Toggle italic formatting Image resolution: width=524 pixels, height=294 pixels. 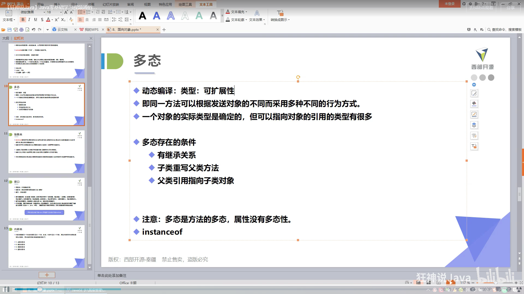pos(29,20)
